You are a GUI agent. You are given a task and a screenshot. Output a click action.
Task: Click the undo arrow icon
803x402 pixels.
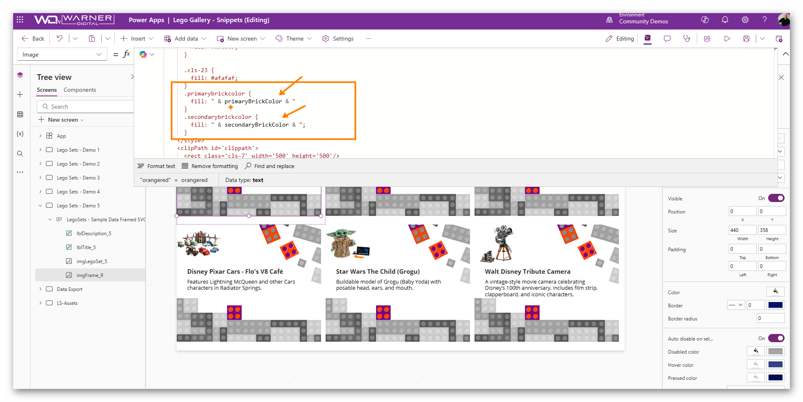point(59,39)
